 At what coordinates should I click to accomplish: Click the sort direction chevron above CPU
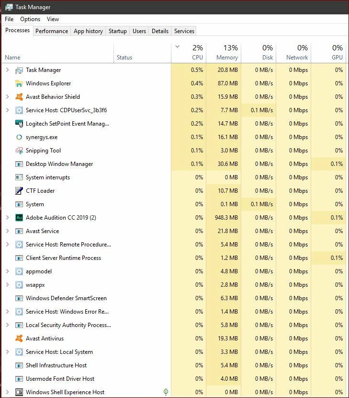coord(178,47)
